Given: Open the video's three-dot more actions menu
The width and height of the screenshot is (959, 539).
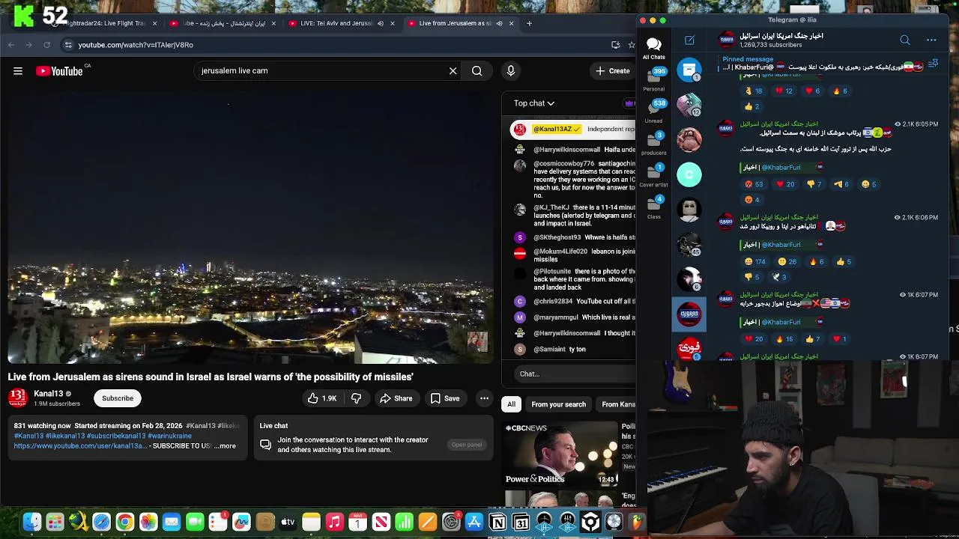Looking at the screenshot, I should (485, 398).
